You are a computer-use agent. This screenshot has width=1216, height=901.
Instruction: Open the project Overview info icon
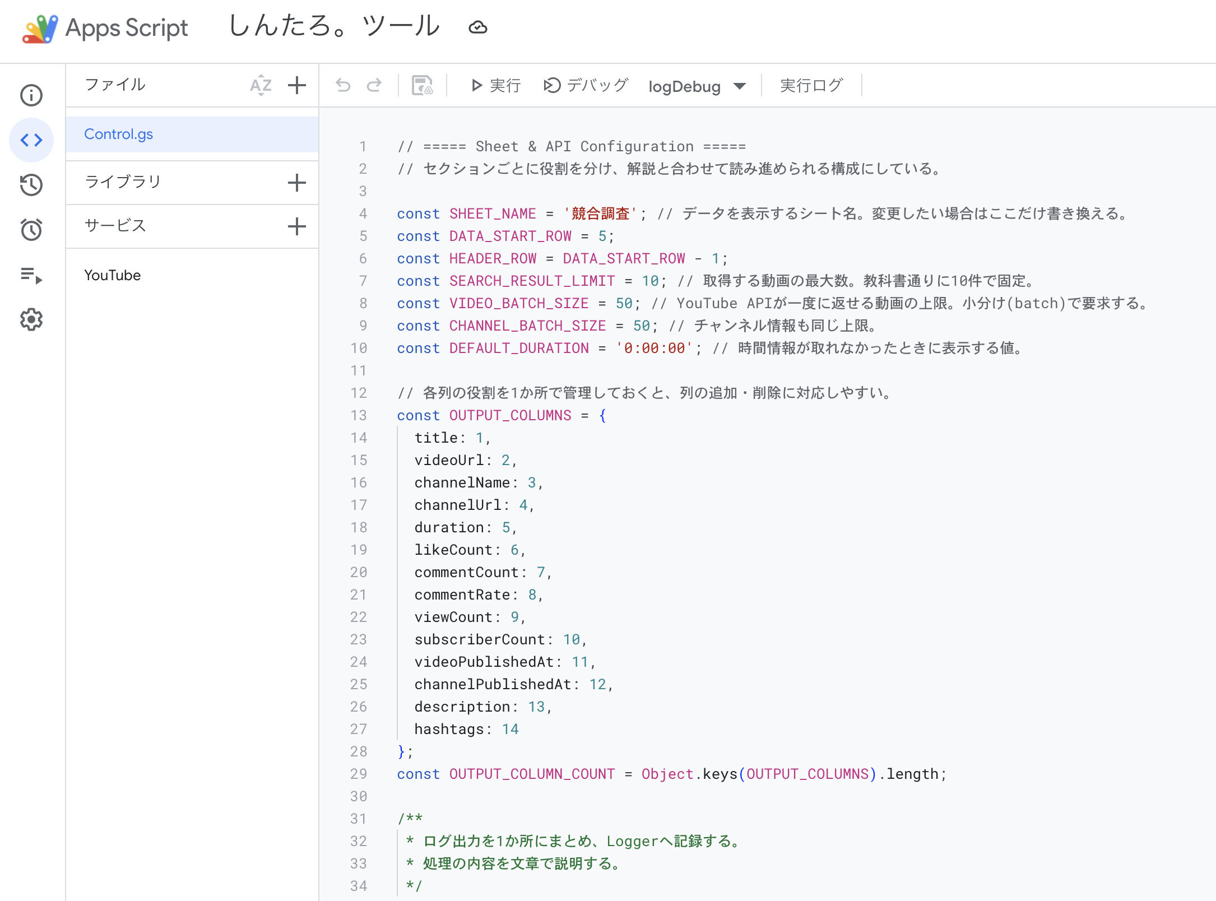click(x=31, y=95)
